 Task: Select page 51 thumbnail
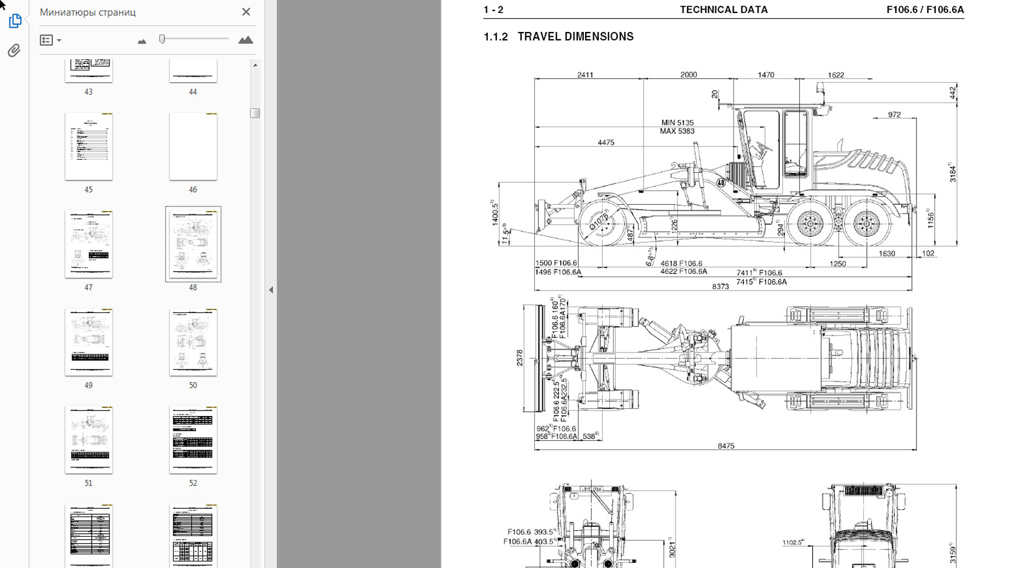89,440
